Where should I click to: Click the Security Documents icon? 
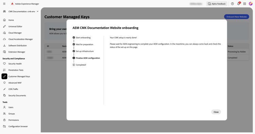[4, 95]
